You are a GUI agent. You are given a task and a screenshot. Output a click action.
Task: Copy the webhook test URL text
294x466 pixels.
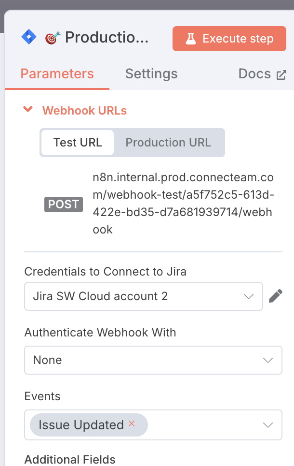(183, 204)
